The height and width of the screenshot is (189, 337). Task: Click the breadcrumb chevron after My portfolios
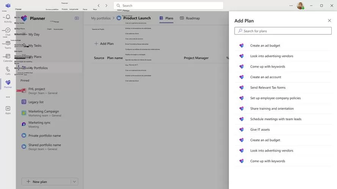pos(114,18)
